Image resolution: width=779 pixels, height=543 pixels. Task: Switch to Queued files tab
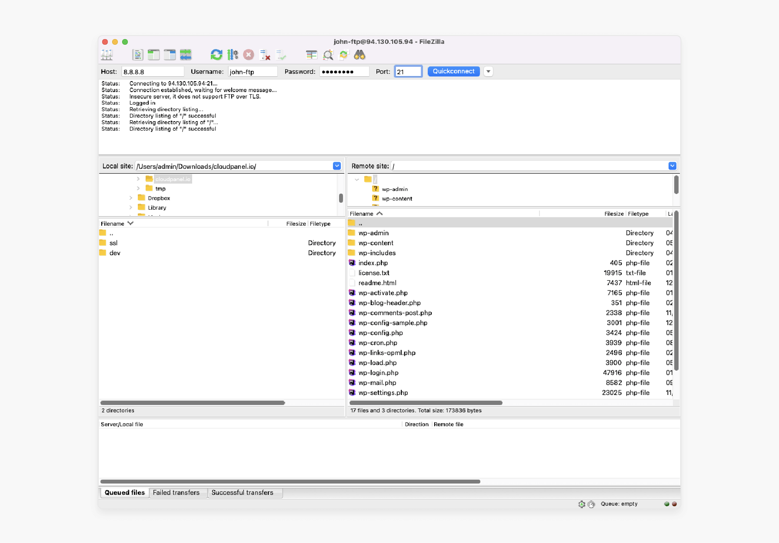125,493
